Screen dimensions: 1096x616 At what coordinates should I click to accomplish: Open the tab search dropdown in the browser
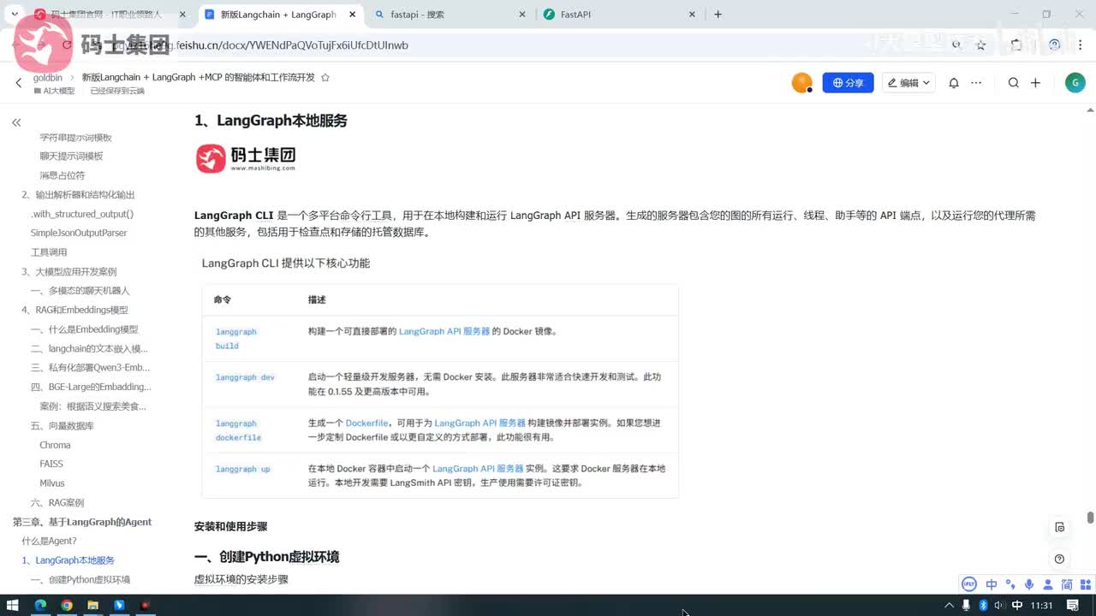(x=15, y=15)
